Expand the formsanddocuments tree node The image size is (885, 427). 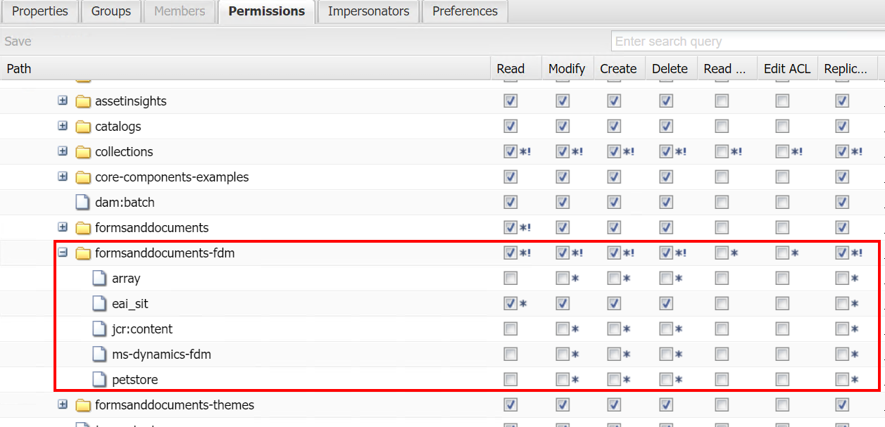63,227
